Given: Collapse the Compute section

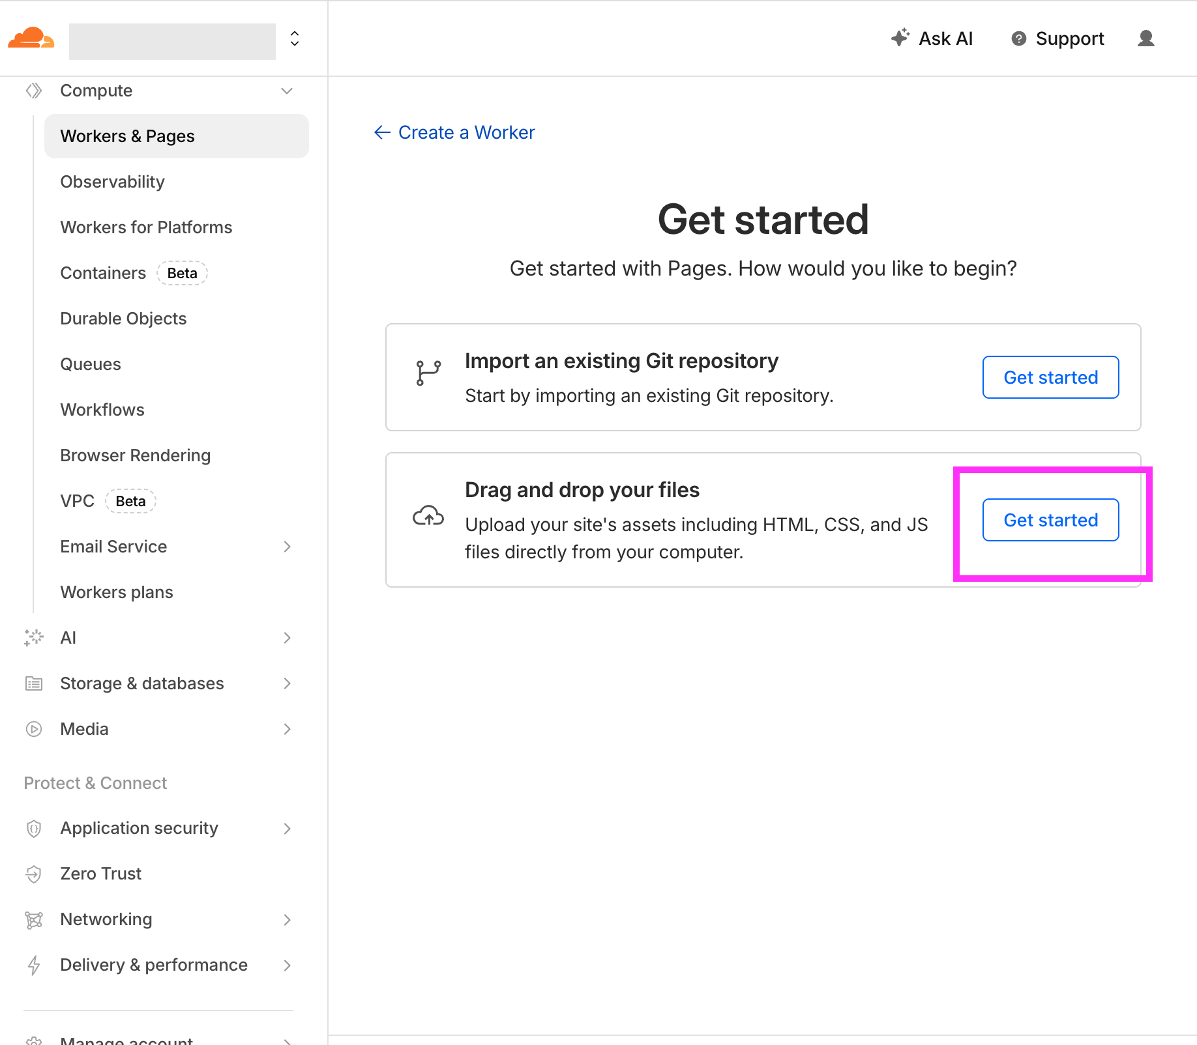Looking at the screenshot, I should tap(287, 91).
